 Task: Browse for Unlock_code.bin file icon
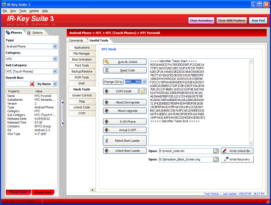click(x=216, y=151)
